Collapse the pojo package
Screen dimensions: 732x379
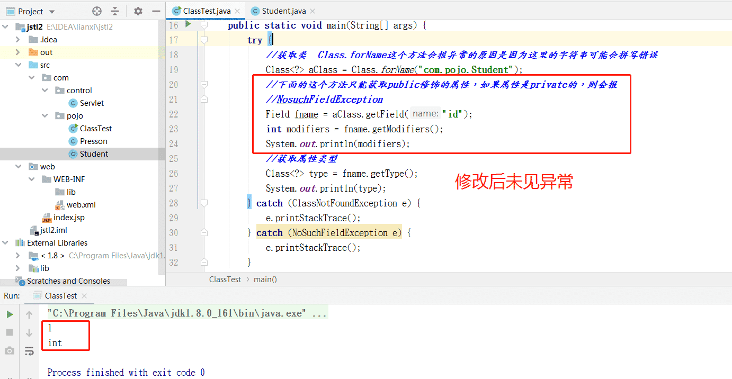pos(44,116)
